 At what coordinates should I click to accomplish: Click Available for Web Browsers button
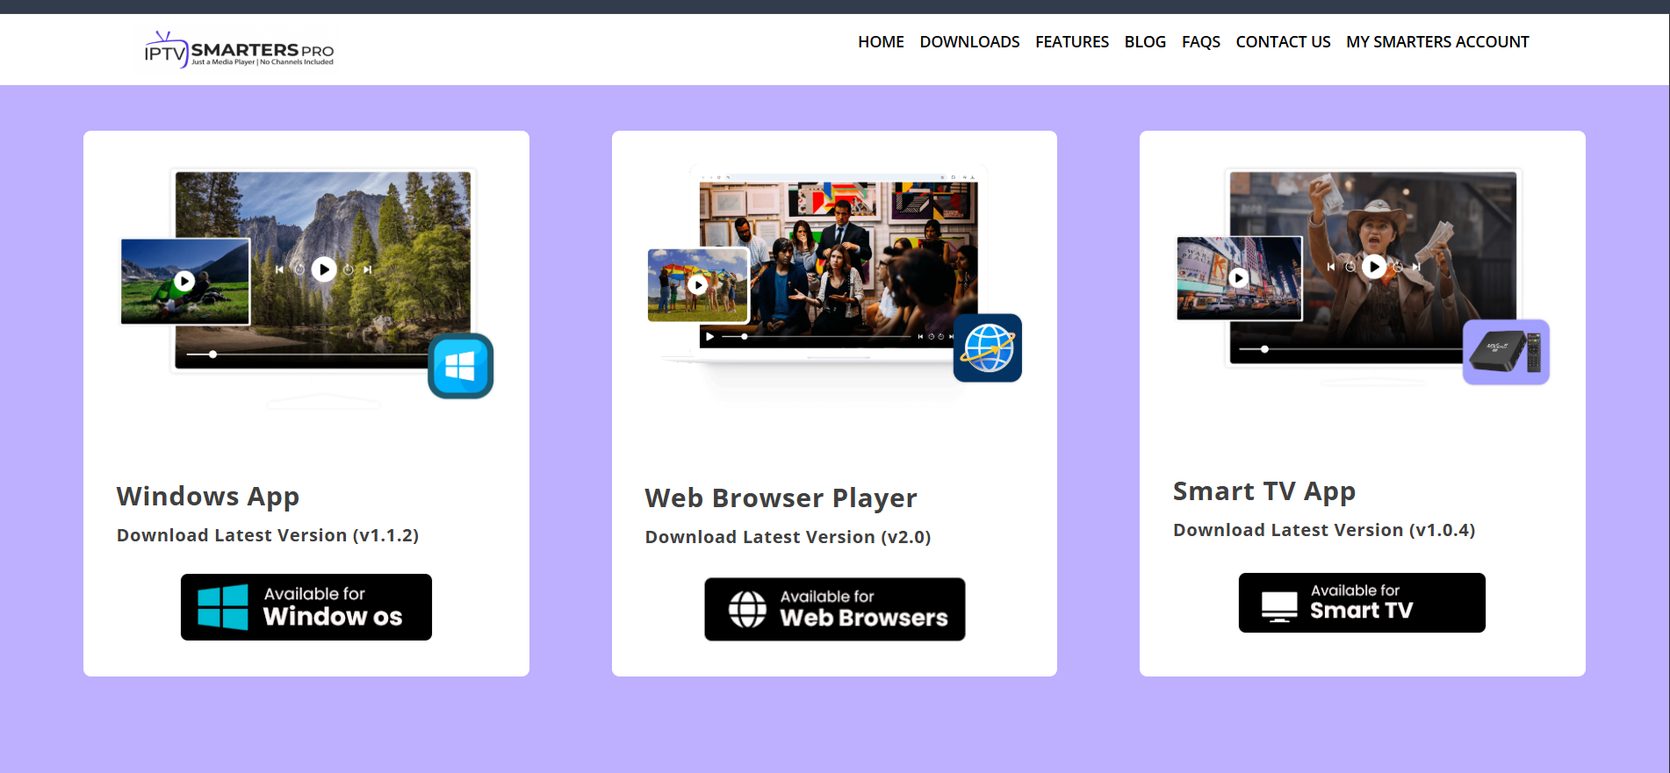point(835,609)
